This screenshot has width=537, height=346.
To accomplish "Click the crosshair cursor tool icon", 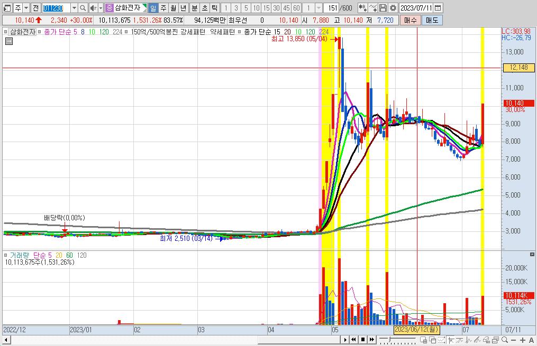I will pos(451,340).
